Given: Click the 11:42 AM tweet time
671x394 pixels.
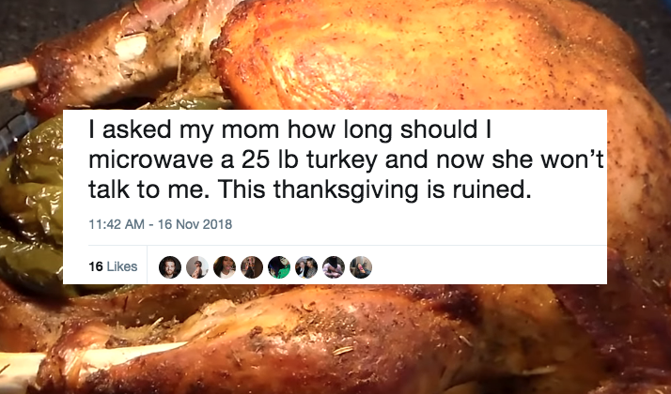Looking at the screenshot, I should 116,224.
